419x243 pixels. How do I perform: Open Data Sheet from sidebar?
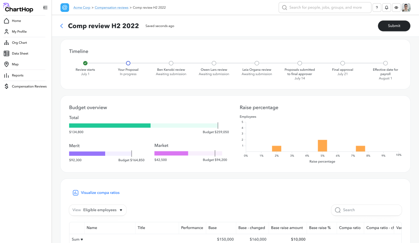(x=20, y=54)
